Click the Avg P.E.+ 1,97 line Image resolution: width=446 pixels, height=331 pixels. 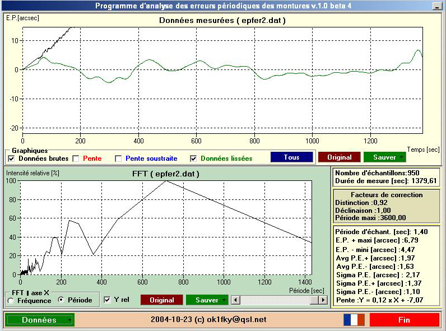coord(375,258)
